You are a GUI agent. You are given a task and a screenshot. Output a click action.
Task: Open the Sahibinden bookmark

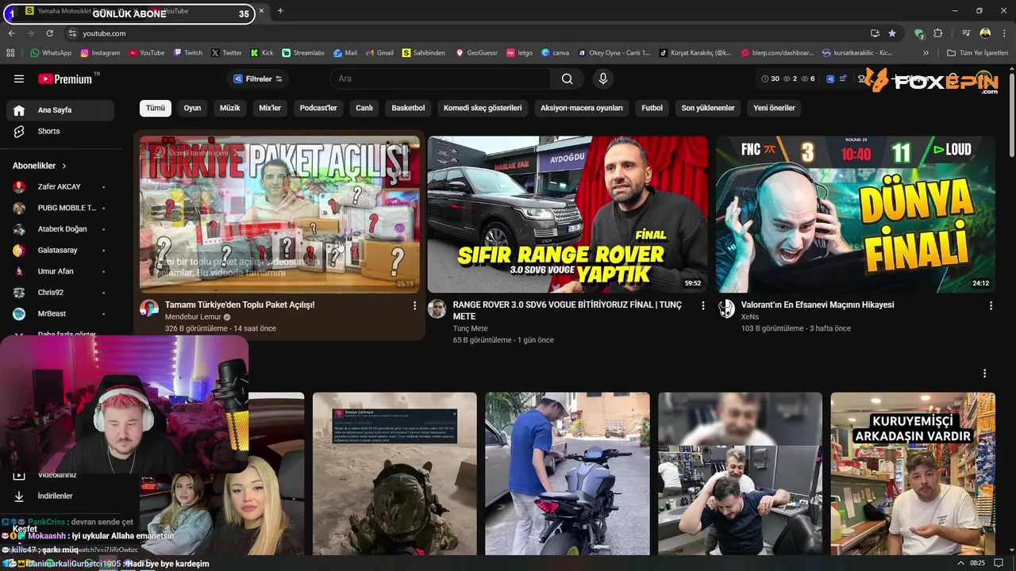[x=423, y=53]
